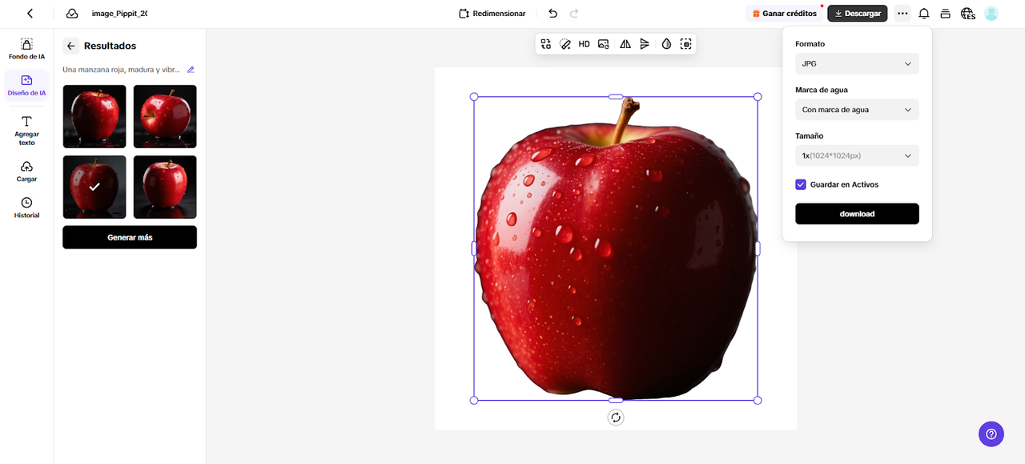Click the magic eraser tool icon
Screen dimensions: 1025x464
pyautogui.click(x=565, y=44)
